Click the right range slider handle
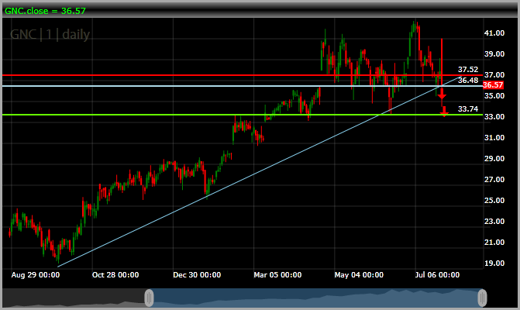The height and width of the screenshot is (310, 520). tap(482, 297)
